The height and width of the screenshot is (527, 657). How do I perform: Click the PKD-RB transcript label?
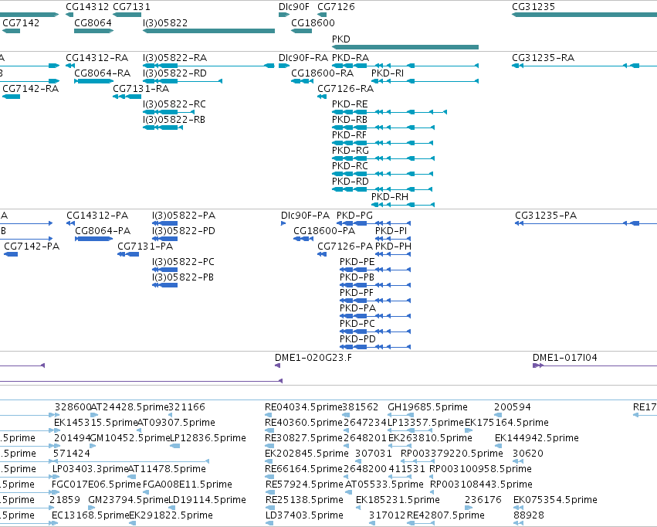point(350,120)
